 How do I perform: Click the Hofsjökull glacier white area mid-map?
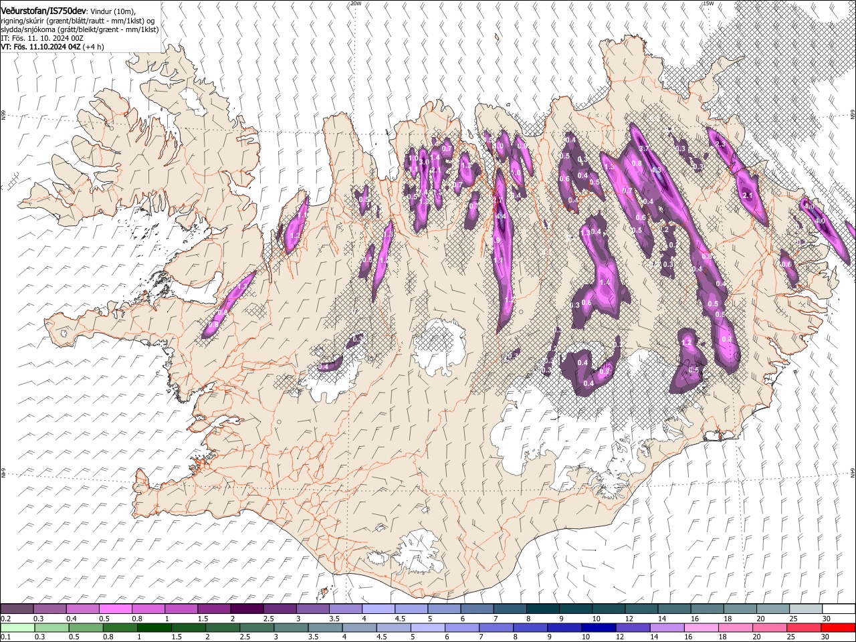coord(438,346)
